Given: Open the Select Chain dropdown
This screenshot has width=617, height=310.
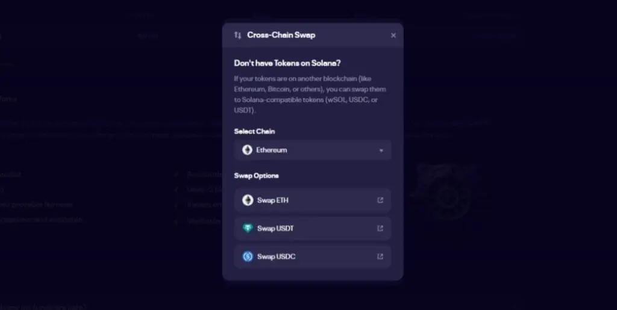Looking at the screenshot, I should 312,150.
